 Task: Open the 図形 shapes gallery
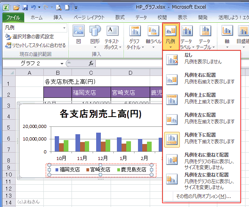coord(95,37)
